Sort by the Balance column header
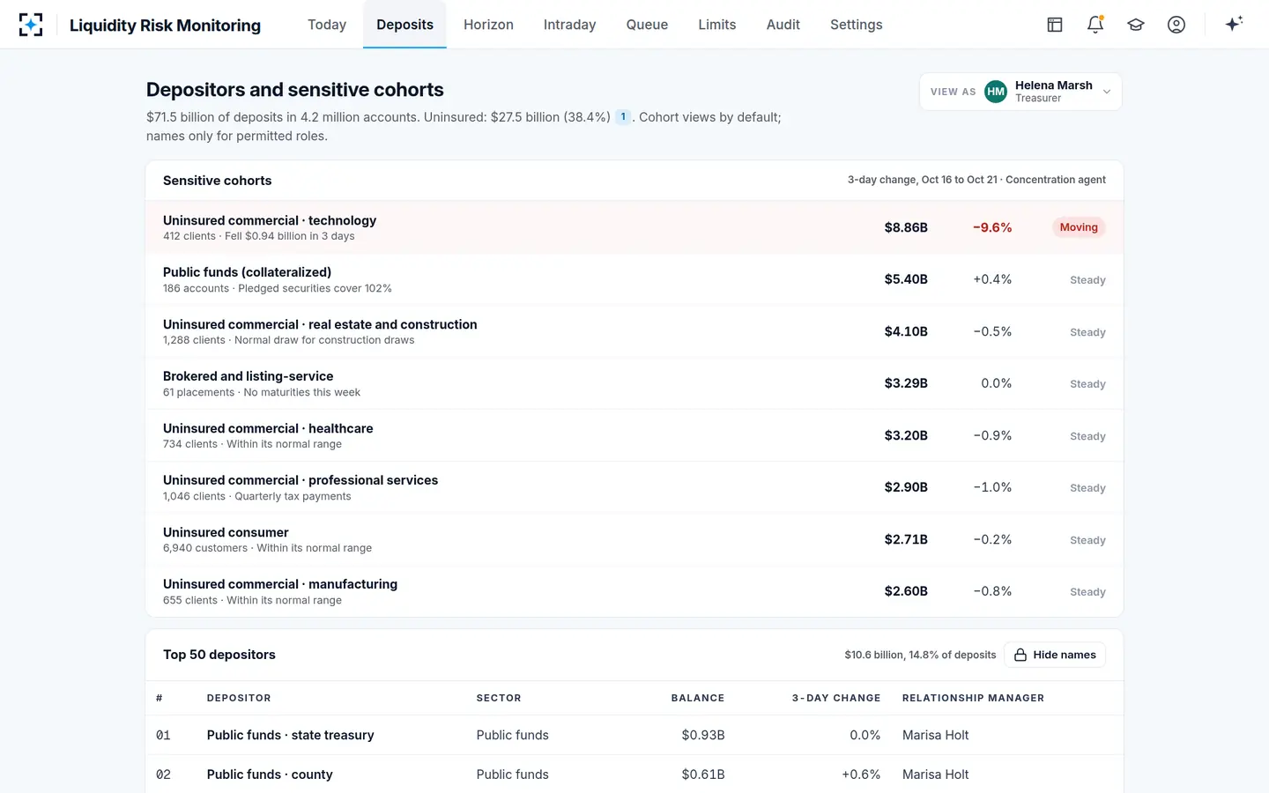 coord(698,698)
